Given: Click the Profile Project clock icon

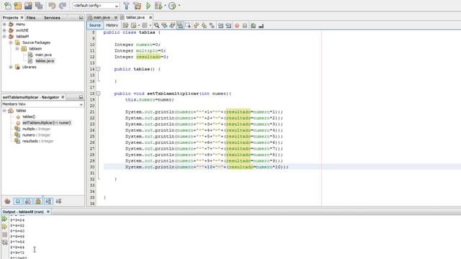Looking at the screenshot, I should click(x=172, y=6).
